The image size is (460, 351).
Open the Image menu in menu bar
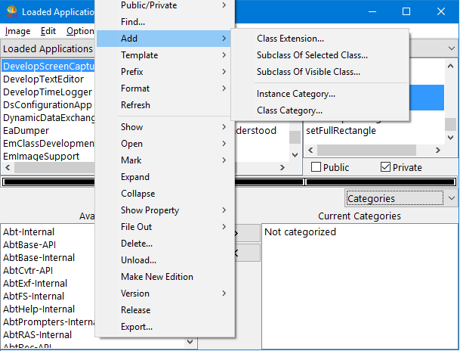pos(17,31)
